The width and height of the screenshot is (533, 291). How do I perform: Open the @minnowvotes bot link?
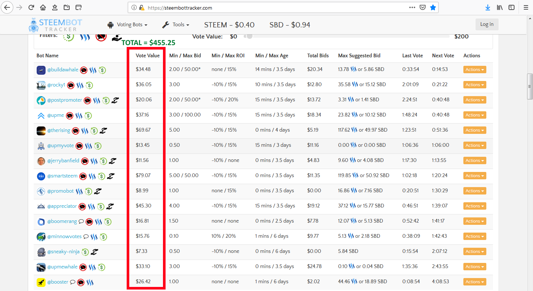(64, 236)
